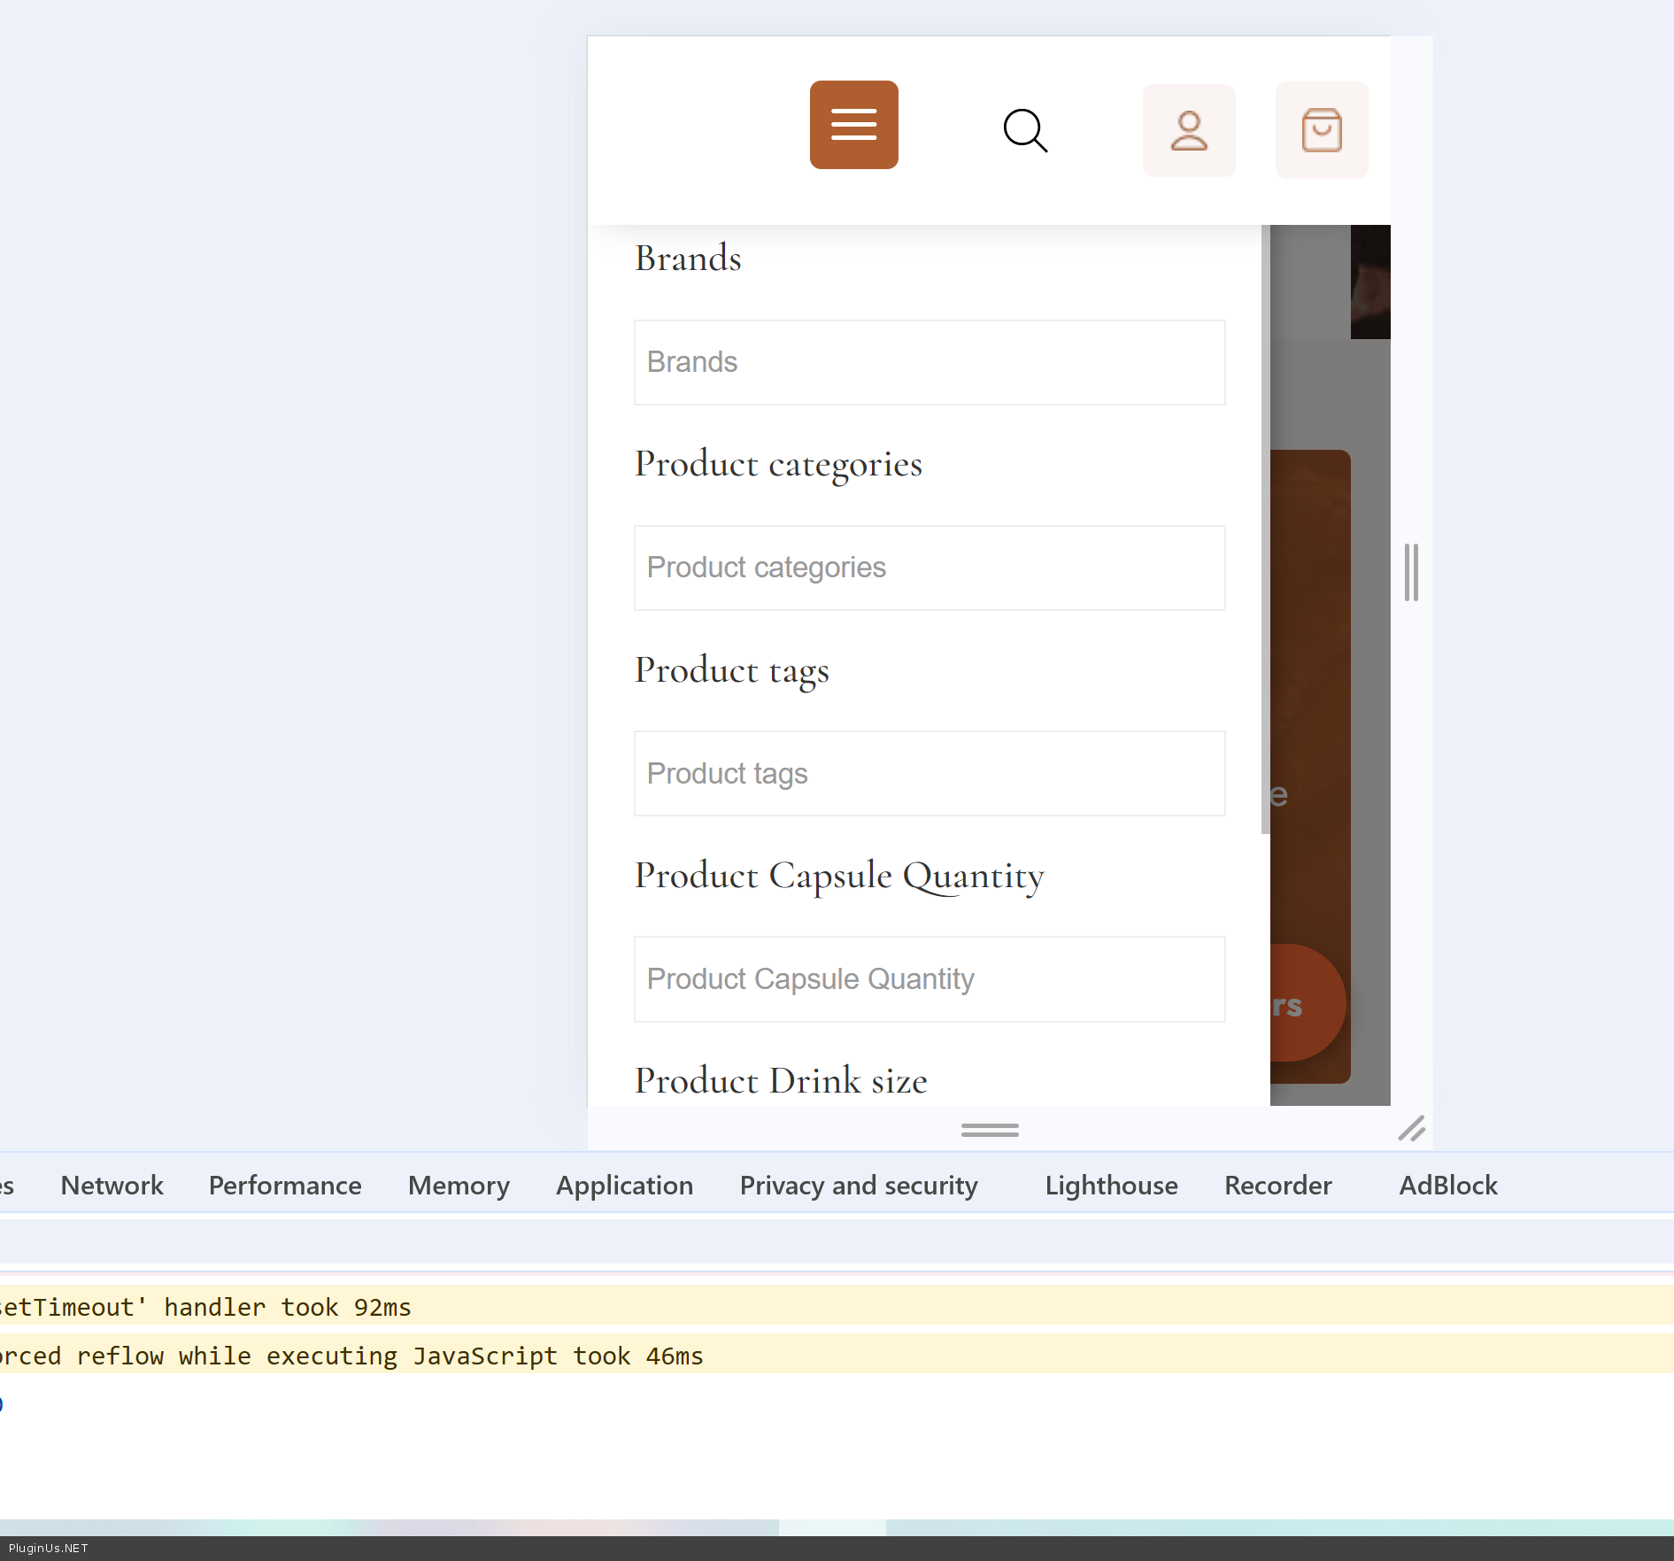Select the Memory tab
This screenshot has width=1674, height=1561.
(x=459, y=1186)
